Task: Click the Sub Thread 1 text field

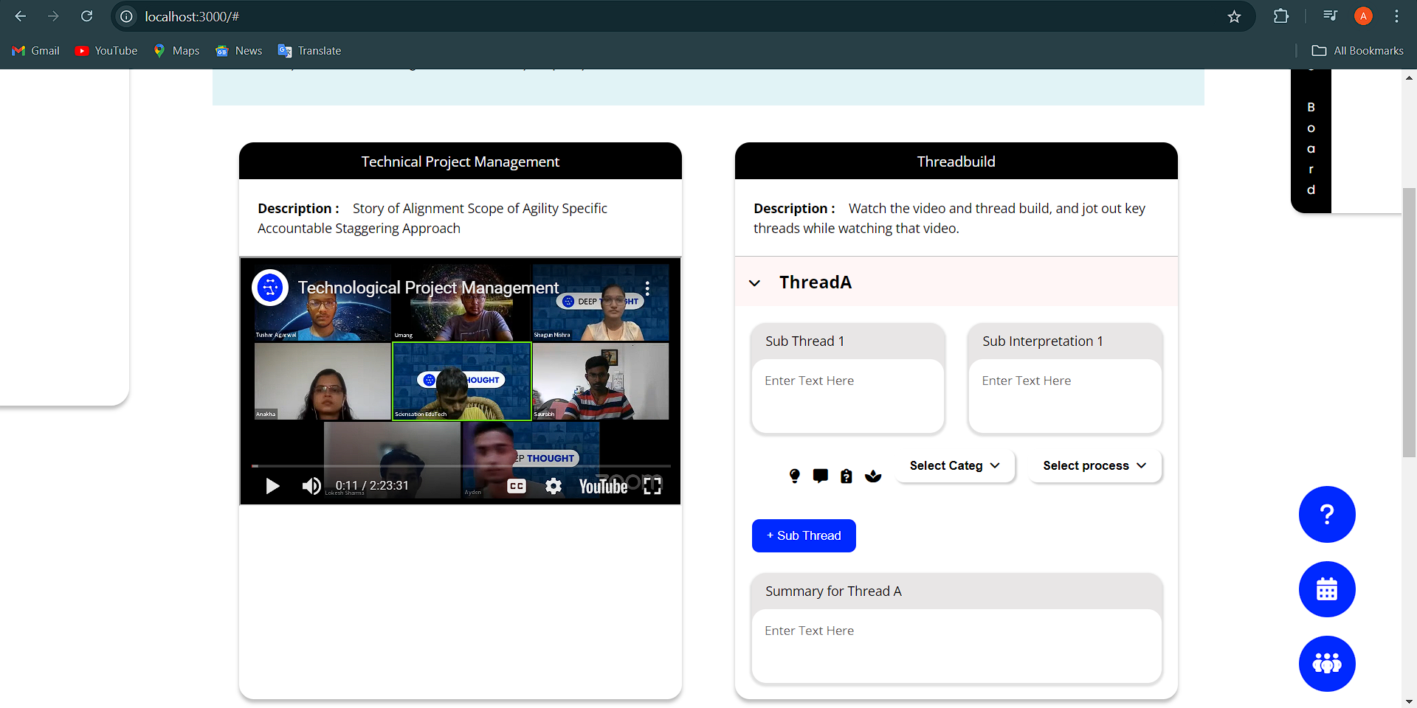Action: 848,396
